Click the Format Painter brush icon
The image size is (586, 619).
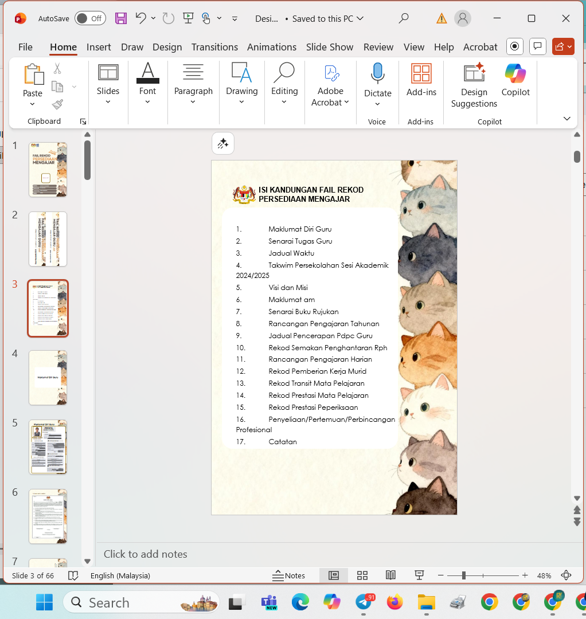57,104
